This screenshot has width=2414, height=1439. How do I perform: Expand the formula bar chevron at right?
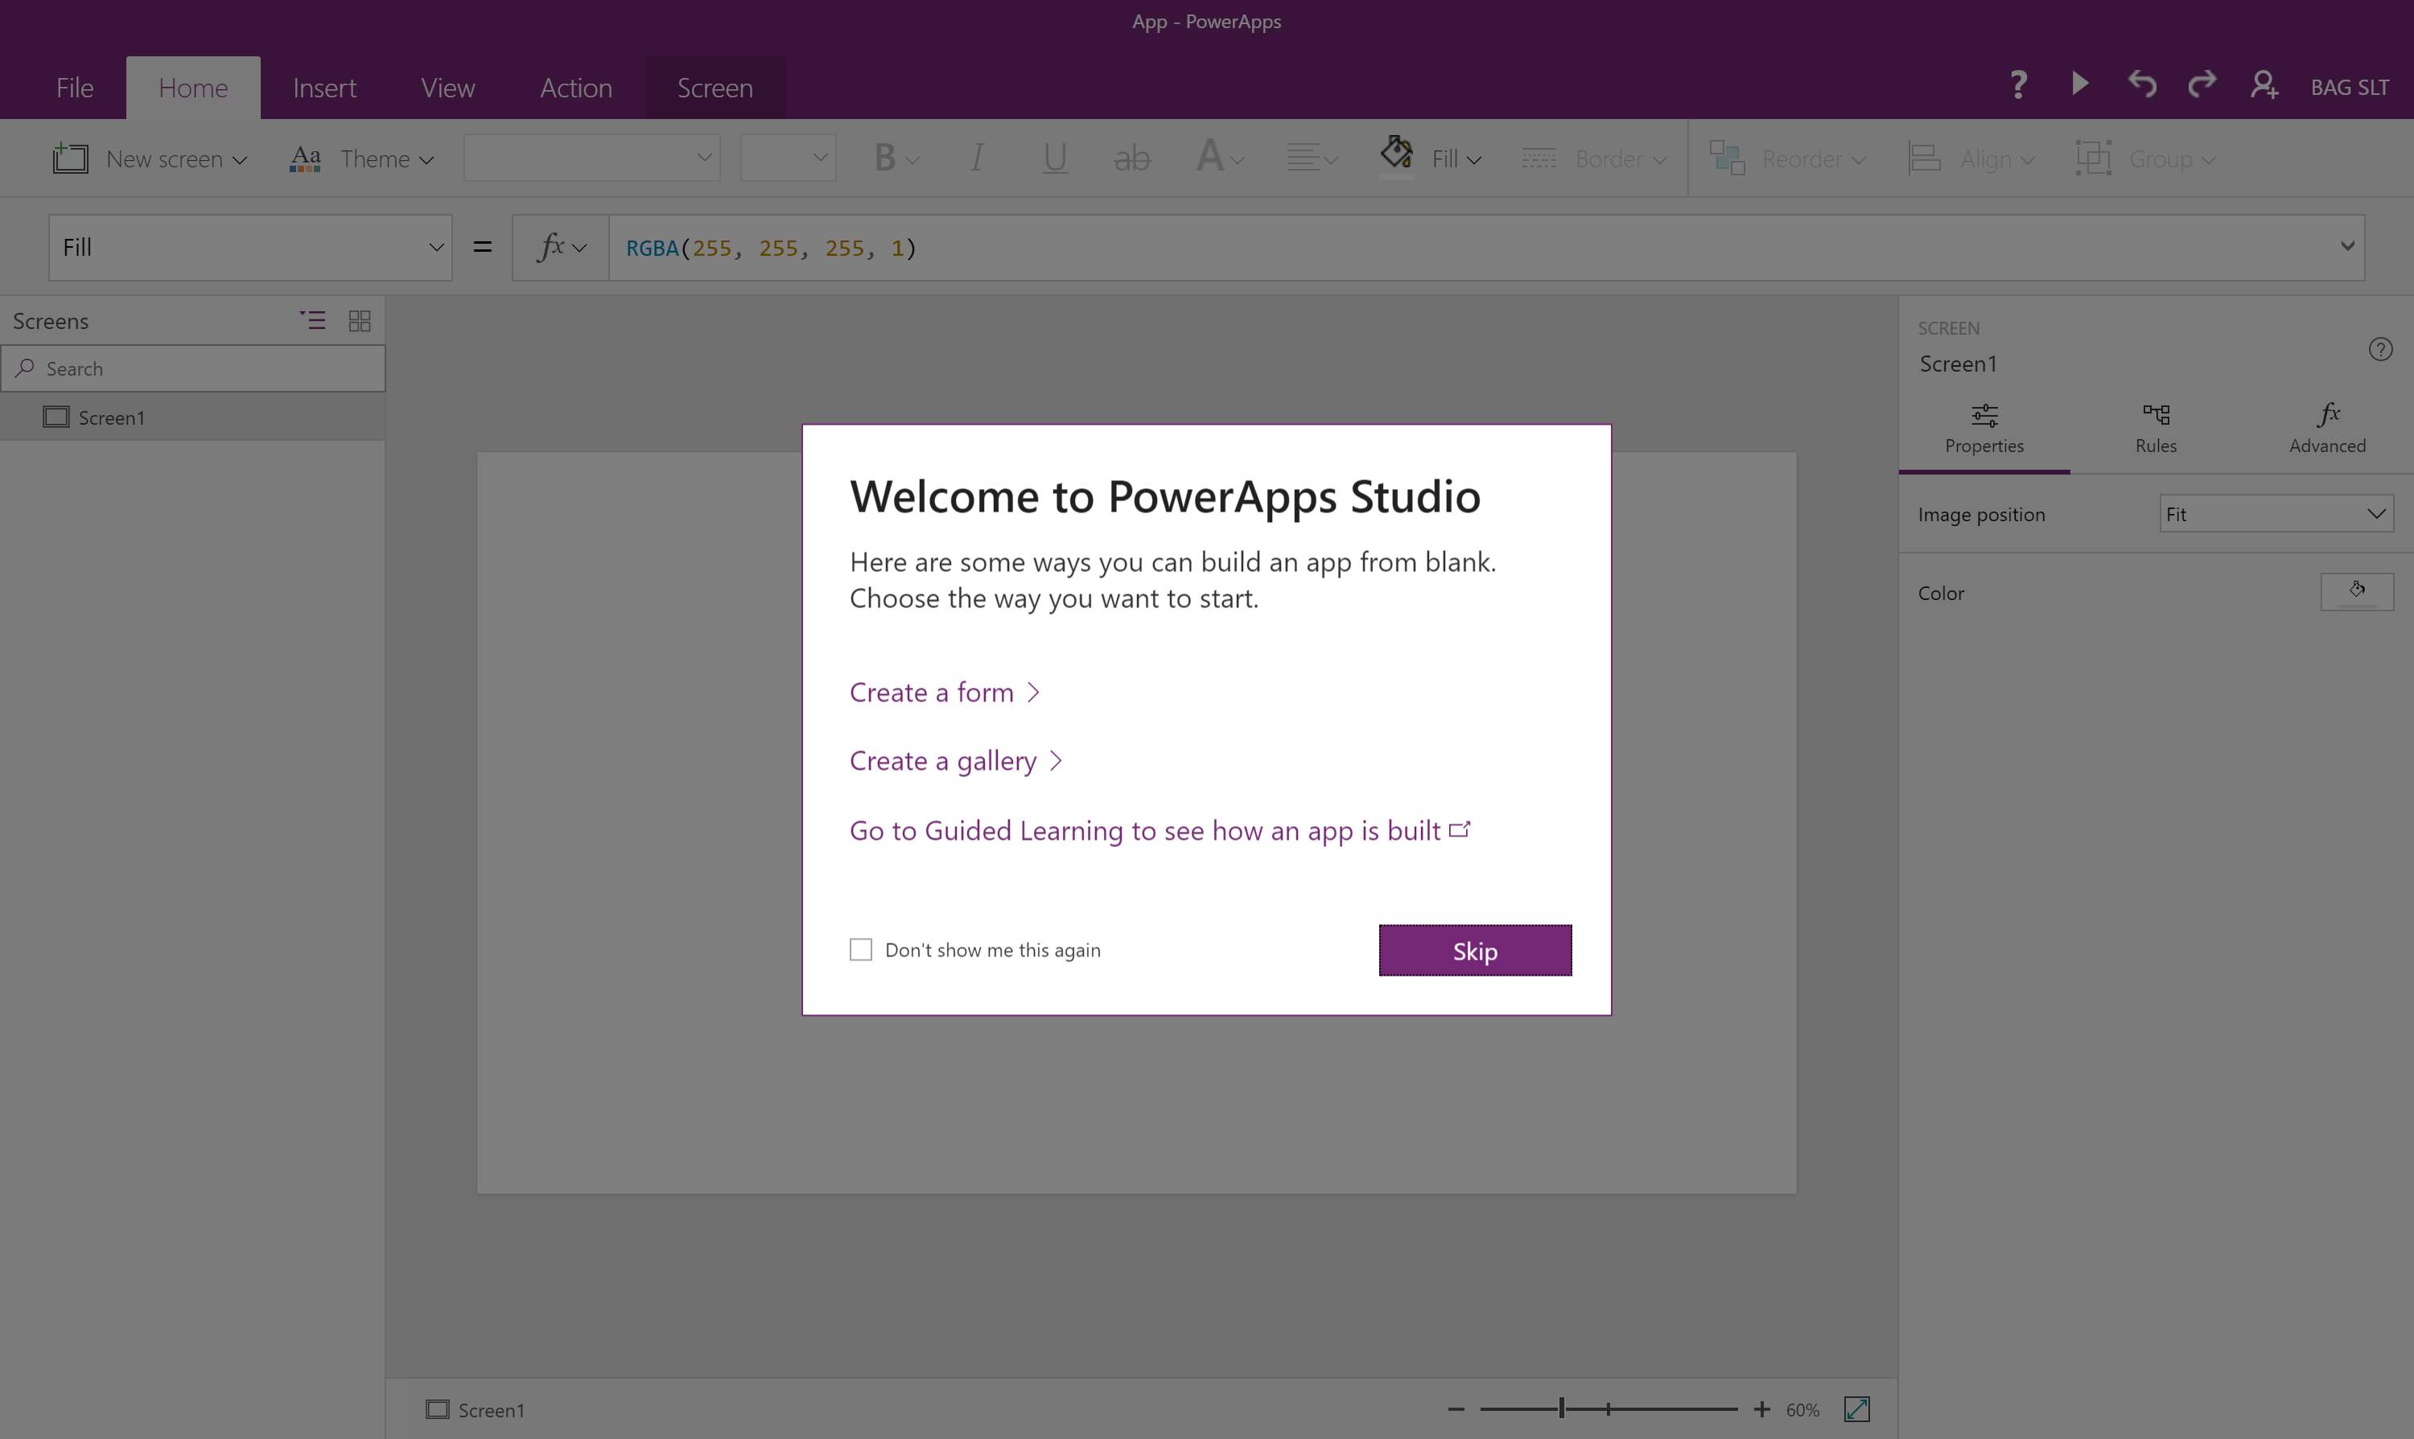tap(2347, 246)
